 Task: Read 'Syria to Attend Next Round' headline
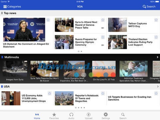coord(86,25)
